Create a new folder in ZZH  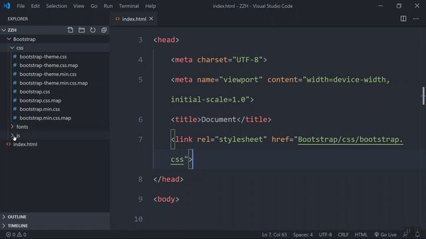(x=81, y=30)
